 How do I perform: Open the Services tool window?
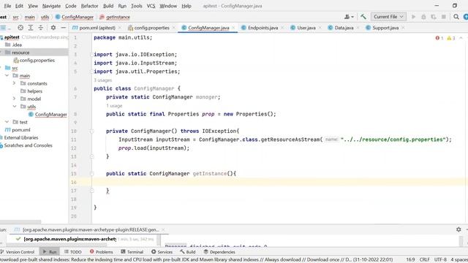coord(162,252)
